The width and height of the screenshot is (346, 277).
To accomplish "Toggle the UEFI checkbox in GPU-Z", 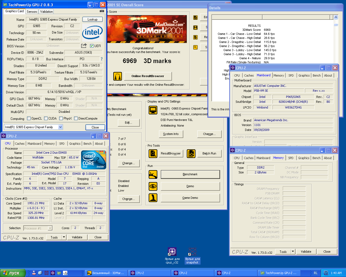I will tap(92, 46).
